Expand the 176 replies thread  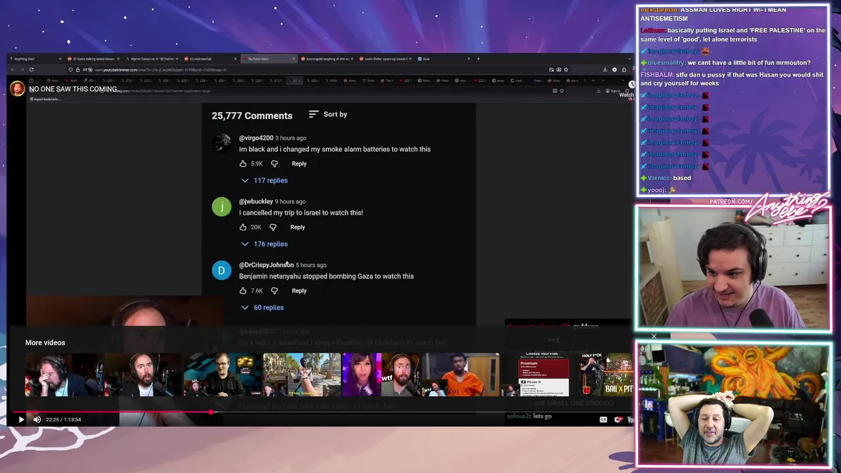(264, 244)
